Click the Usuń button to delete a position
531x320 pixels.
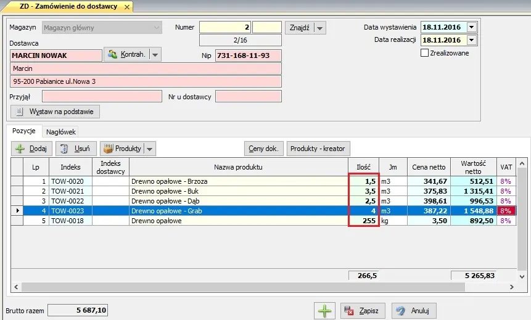[x=76, y=149]
